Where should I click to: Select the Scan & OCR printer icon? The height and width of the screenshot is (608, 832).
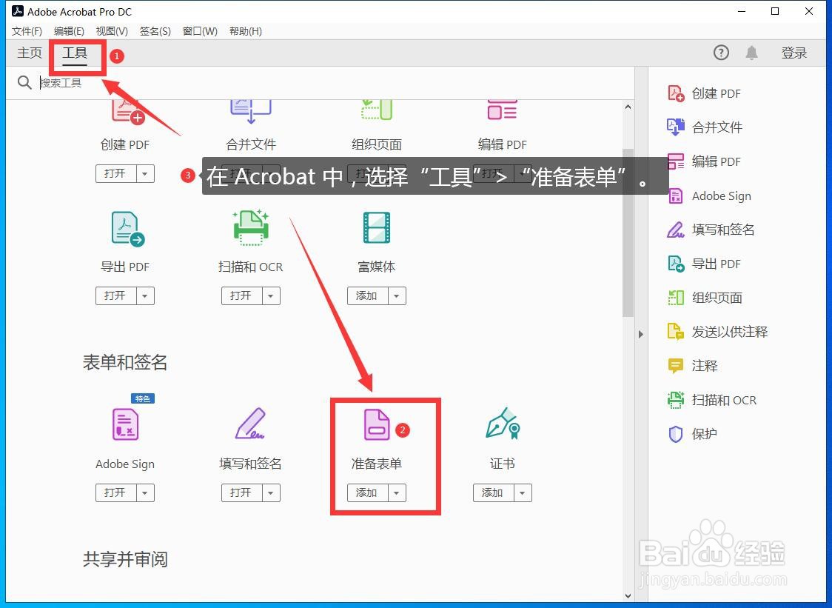(251, 228)
